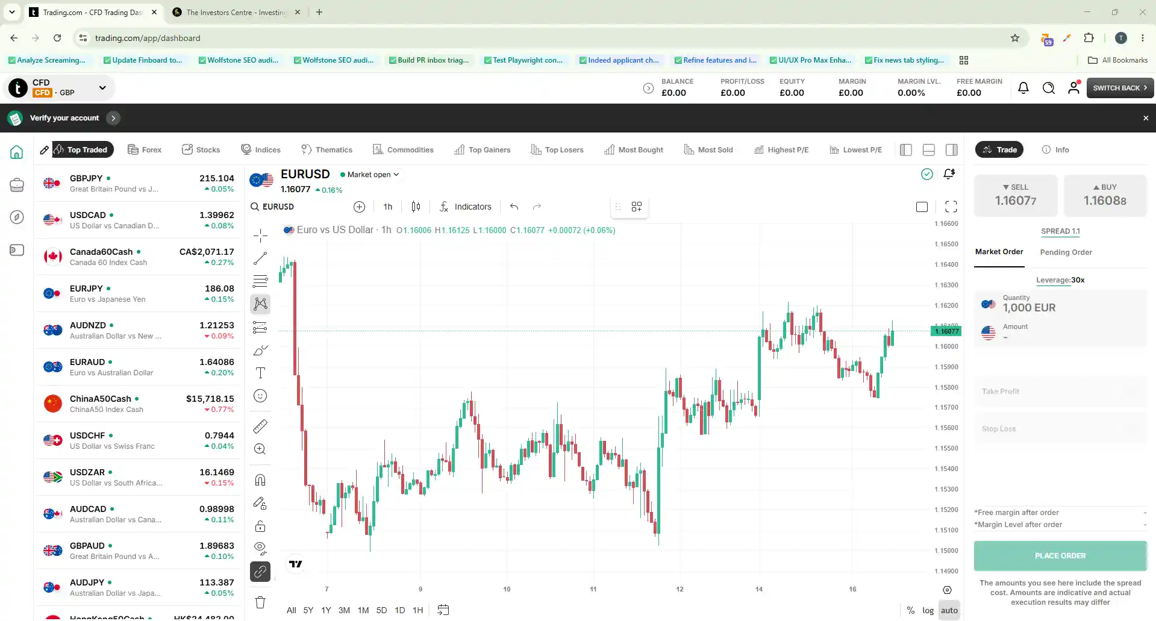Switch to left panel layout
Image resolution: width=1156 pixels, height=621 pixels.
coord(906,150)
